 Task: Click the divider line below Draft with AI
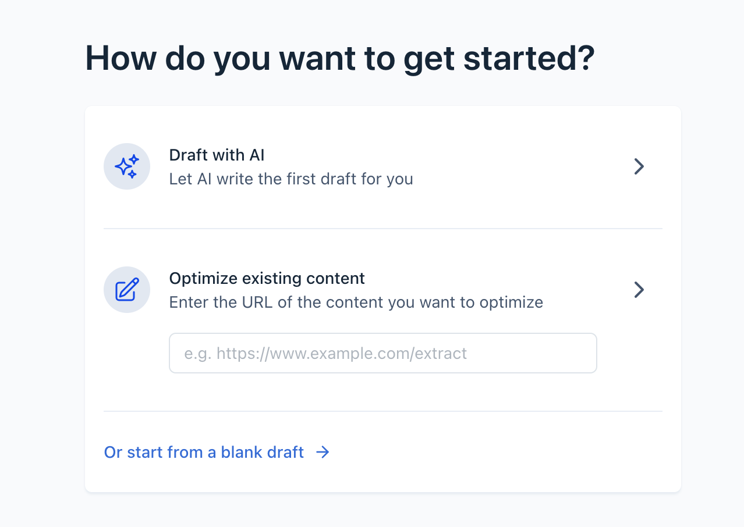[x=382, y=229]
